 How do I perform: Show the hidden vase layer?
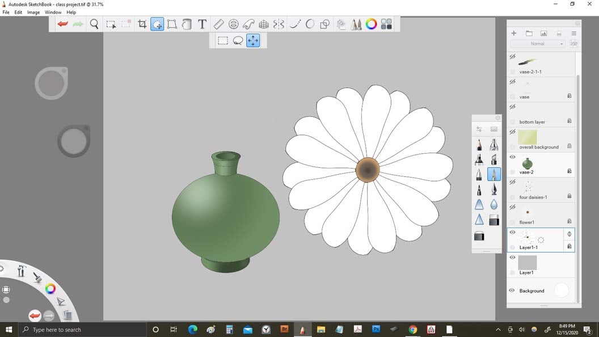[x=513, y=81]
